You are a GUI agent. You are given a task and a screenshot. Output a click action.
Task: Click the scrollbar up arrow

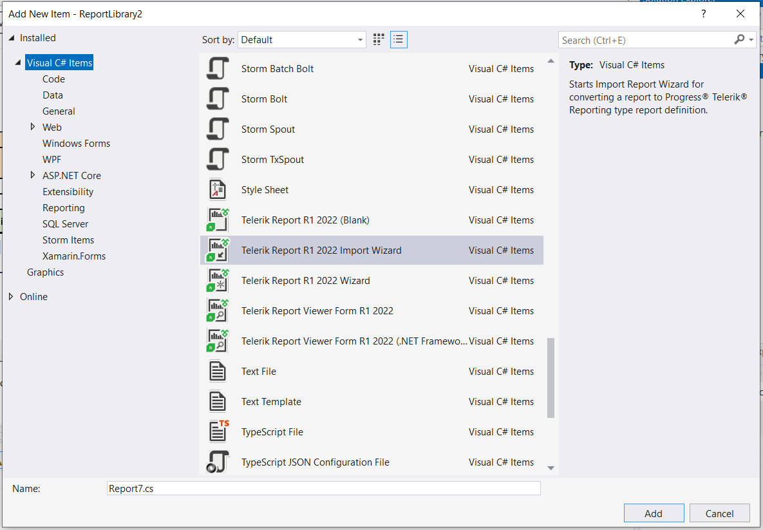click(551, 61)
